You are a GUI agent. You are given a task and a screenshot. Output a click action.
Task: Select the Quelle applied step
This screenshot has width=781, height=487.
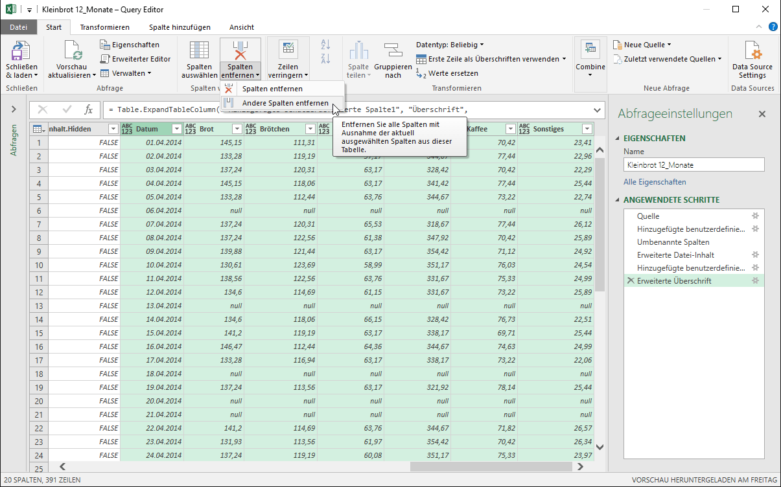(694, 216)
